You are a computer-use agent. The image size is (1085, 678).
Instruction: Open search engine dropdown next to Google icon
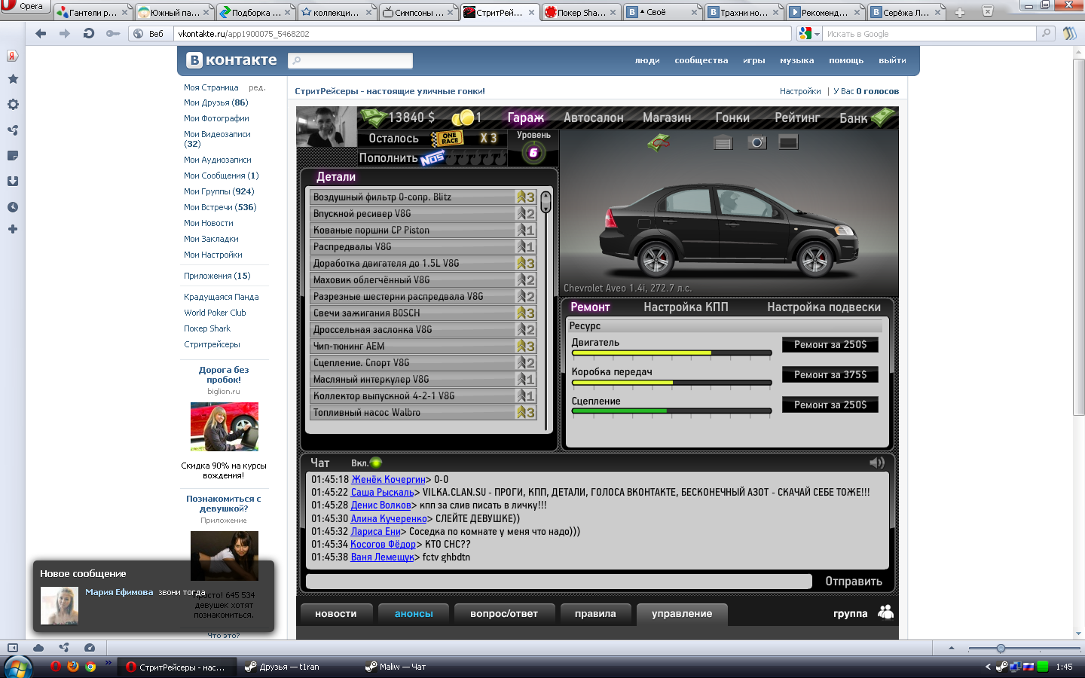tap(817, 34)
